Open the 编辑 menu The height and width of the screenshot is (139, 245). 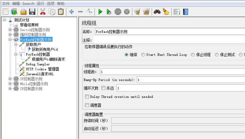(16, 3)
